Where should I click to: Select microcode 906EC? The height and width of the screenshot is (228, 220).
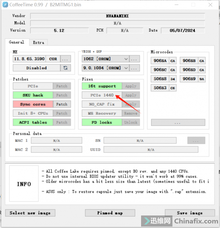coord(160,70)
